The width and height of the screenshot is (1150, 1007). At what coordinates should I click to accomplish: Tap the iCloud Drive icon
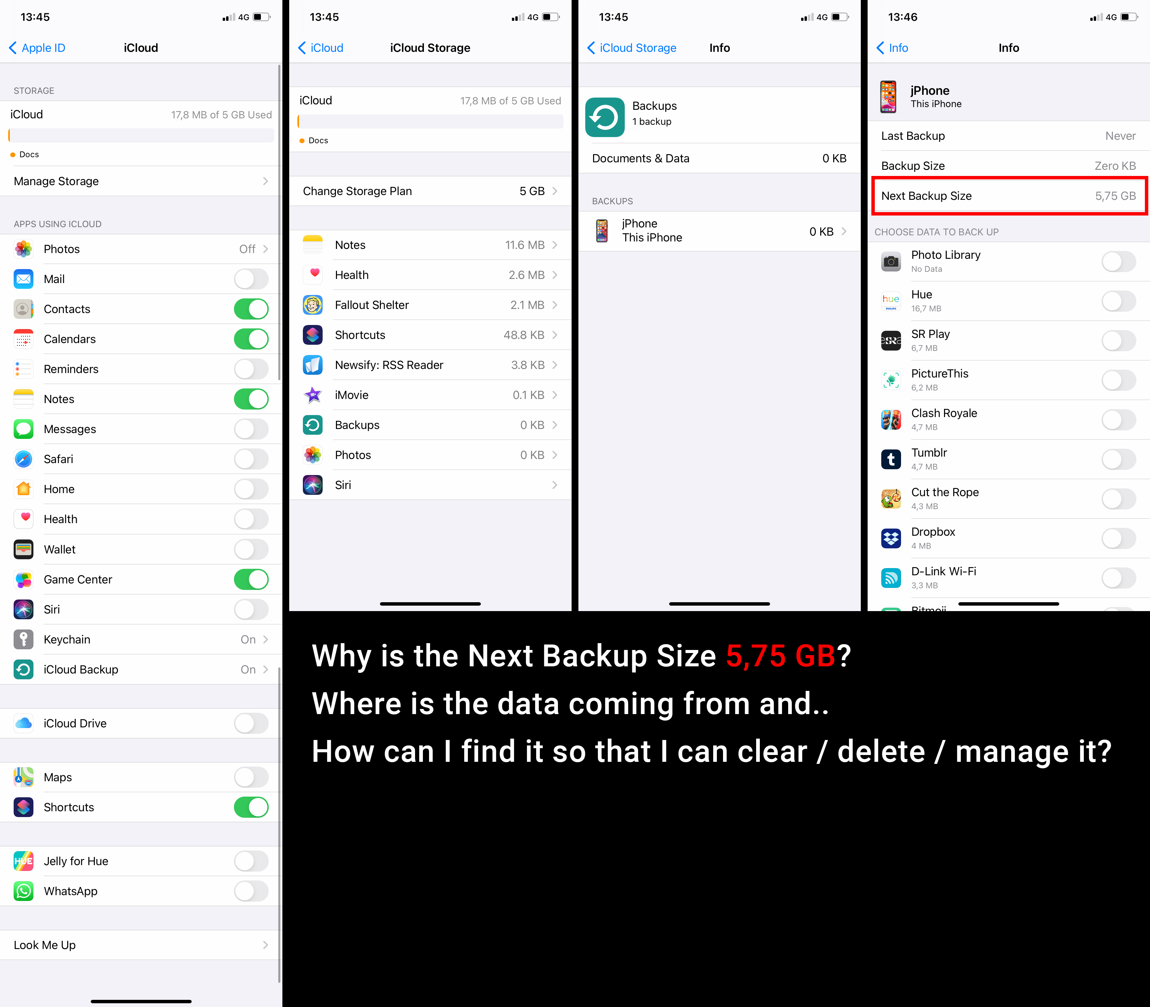26,724
